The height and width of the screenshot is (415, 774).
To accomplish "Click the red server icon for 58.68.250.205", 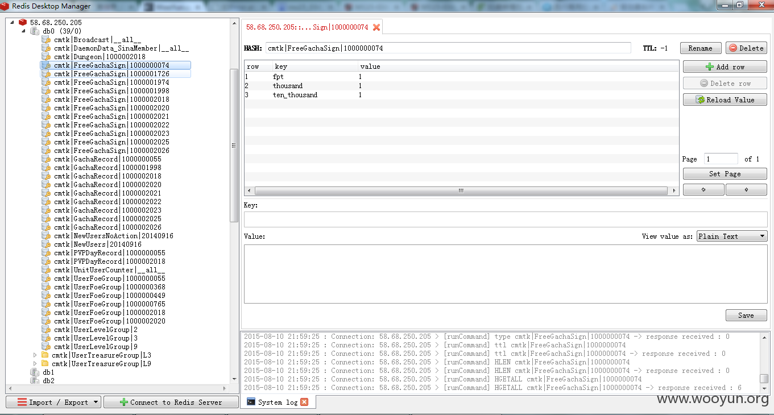I will (x=23, y=22).
